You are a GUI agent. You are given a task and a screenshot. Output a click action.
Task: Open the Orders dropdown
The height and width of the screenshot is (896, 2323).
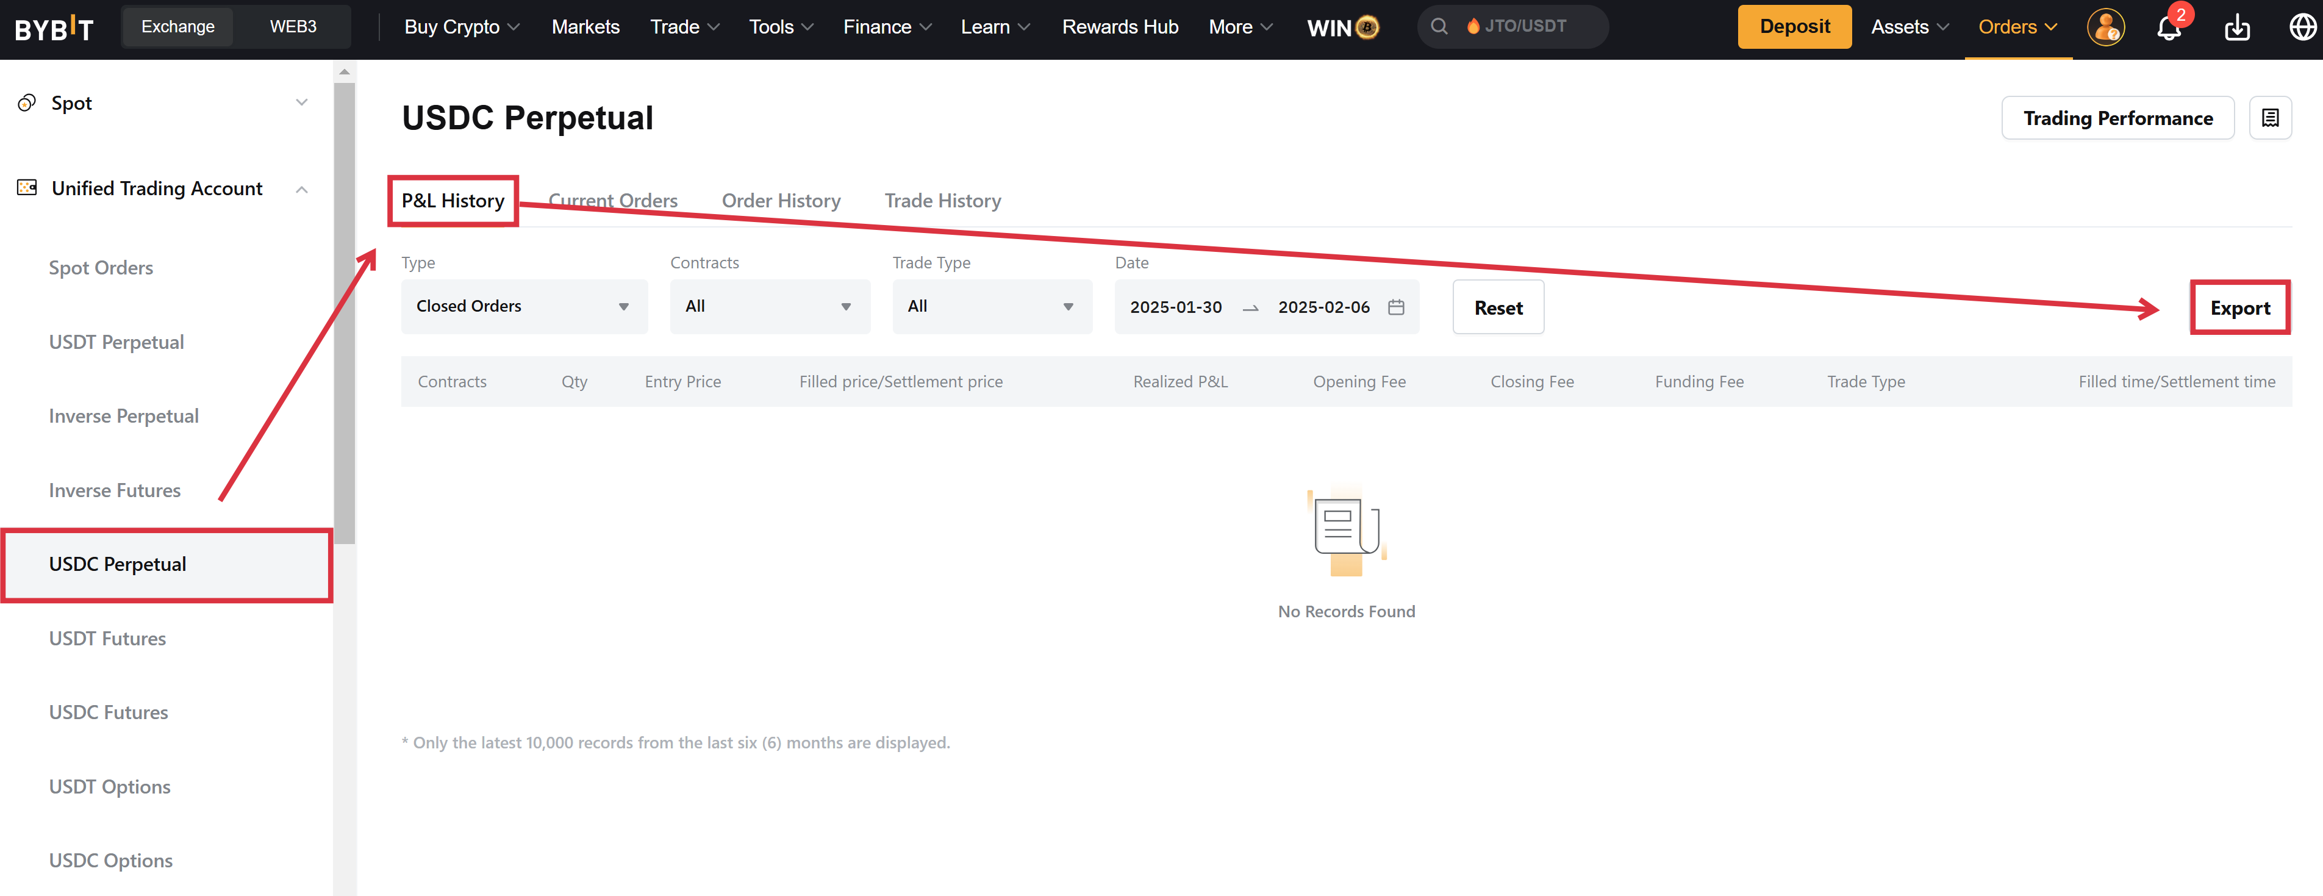(x=2018, y=27)
